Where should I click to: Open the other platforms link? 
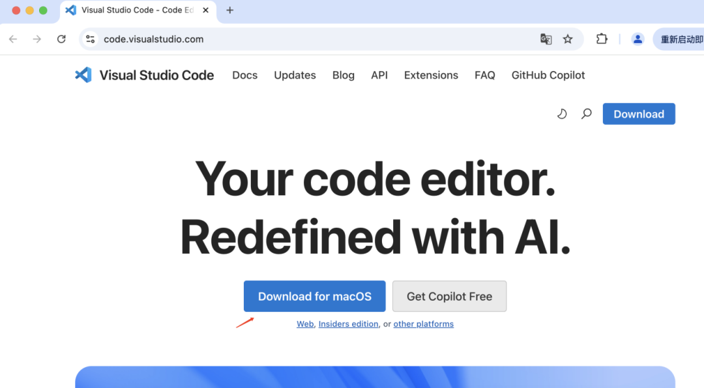pyautogui.click(x=423, y=324)
